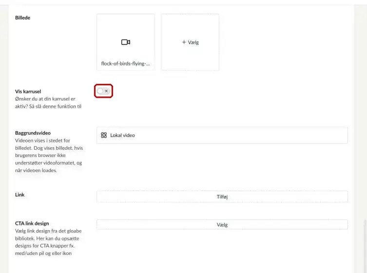367x273 pixels.
Task: Enable the Vis karrusel toggle
Action: pyautogui.click(x=103, y=91)
